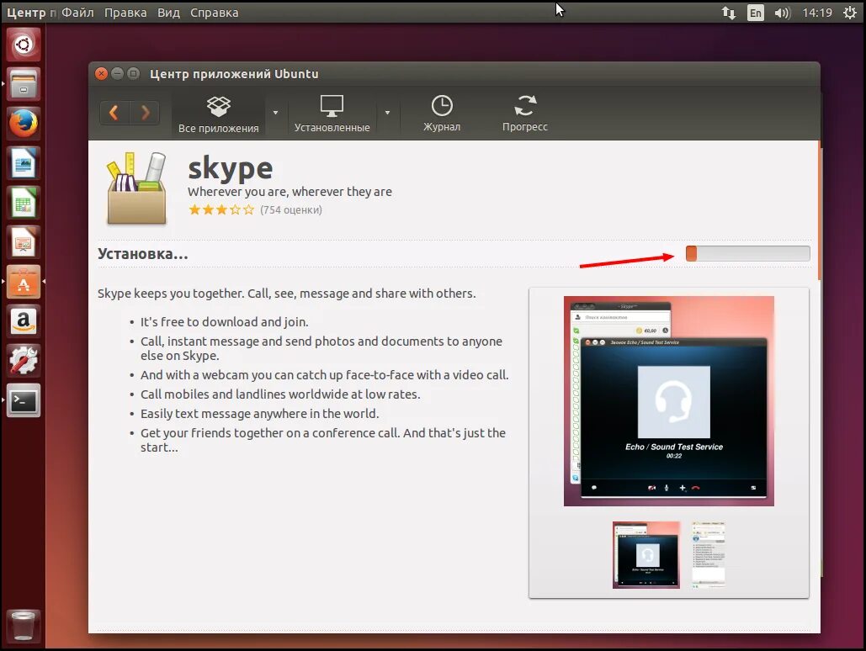The image size is (866, 651).
Task: Click the Установка... status text
Action: pos(142,254)
